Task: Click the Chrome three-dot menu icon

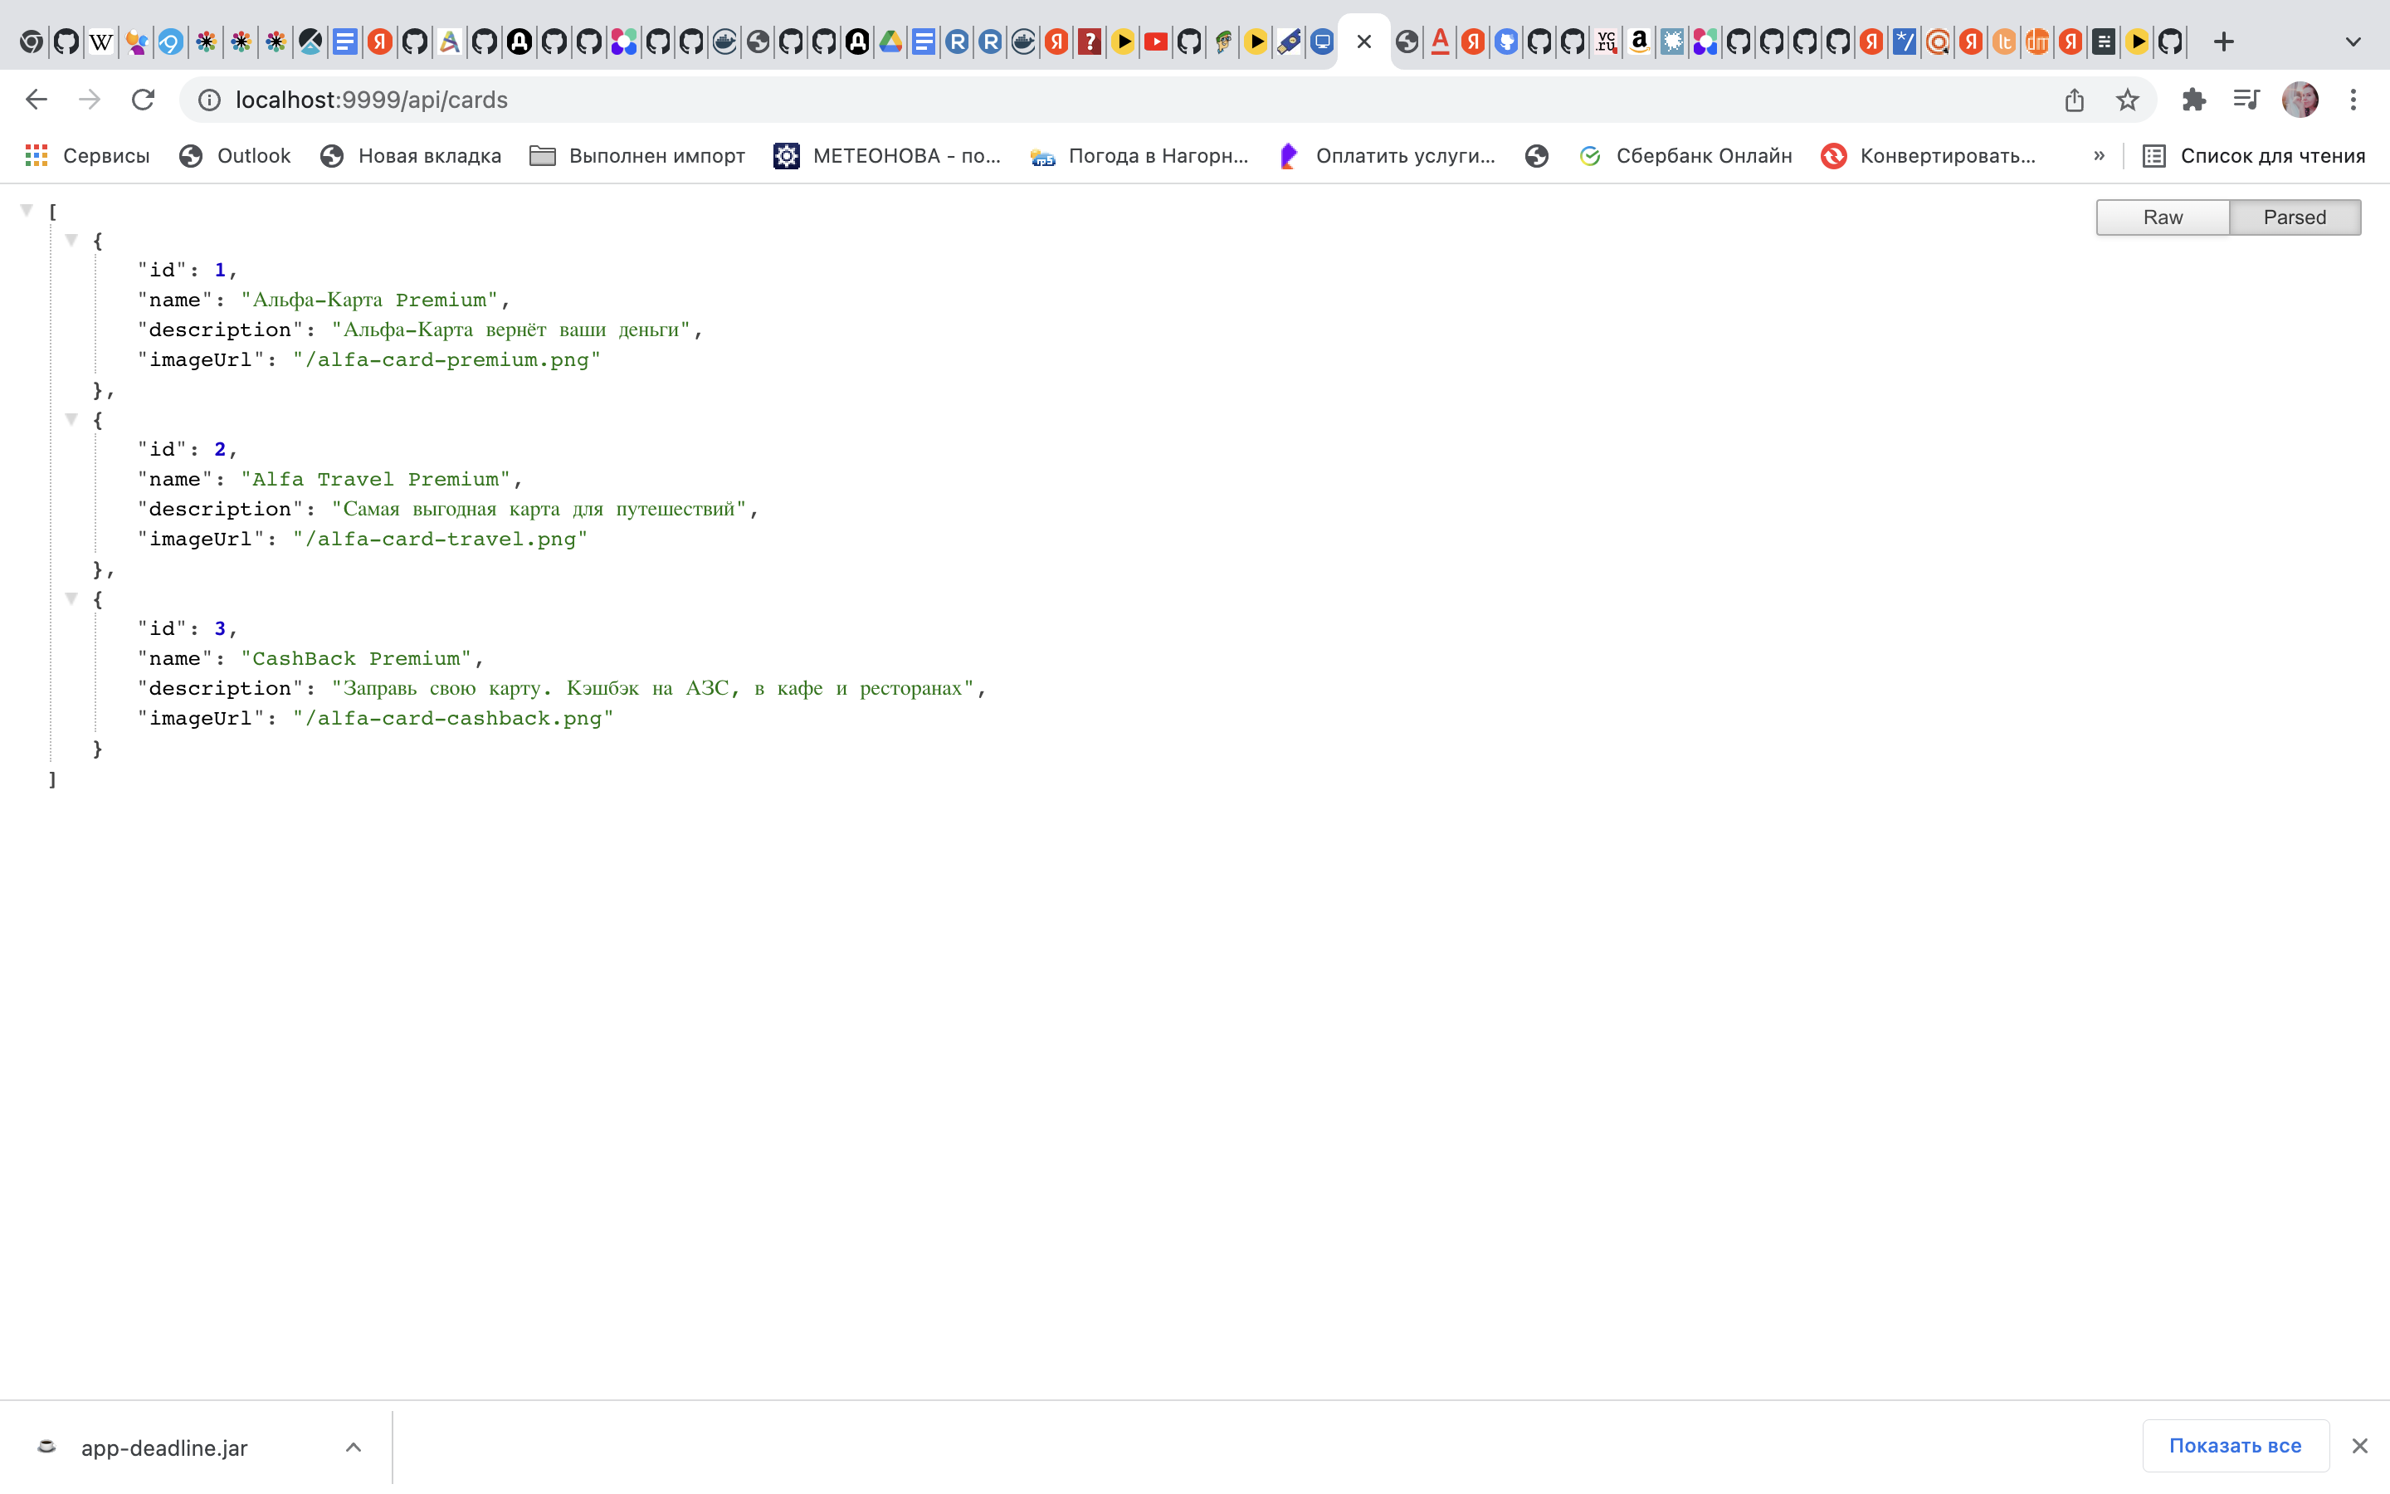Action: [2353, 100]
